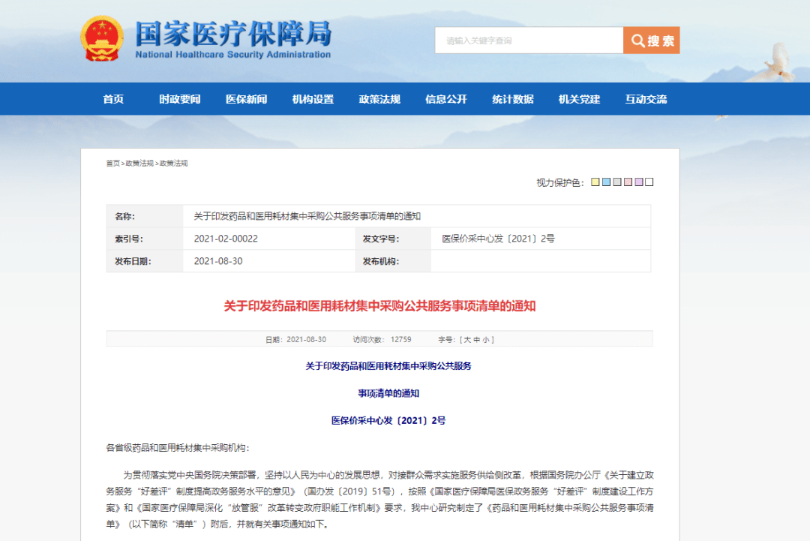Open the 统计数据 navigation item
Viewport: 810px width, 541px height.
click(513, 99)
